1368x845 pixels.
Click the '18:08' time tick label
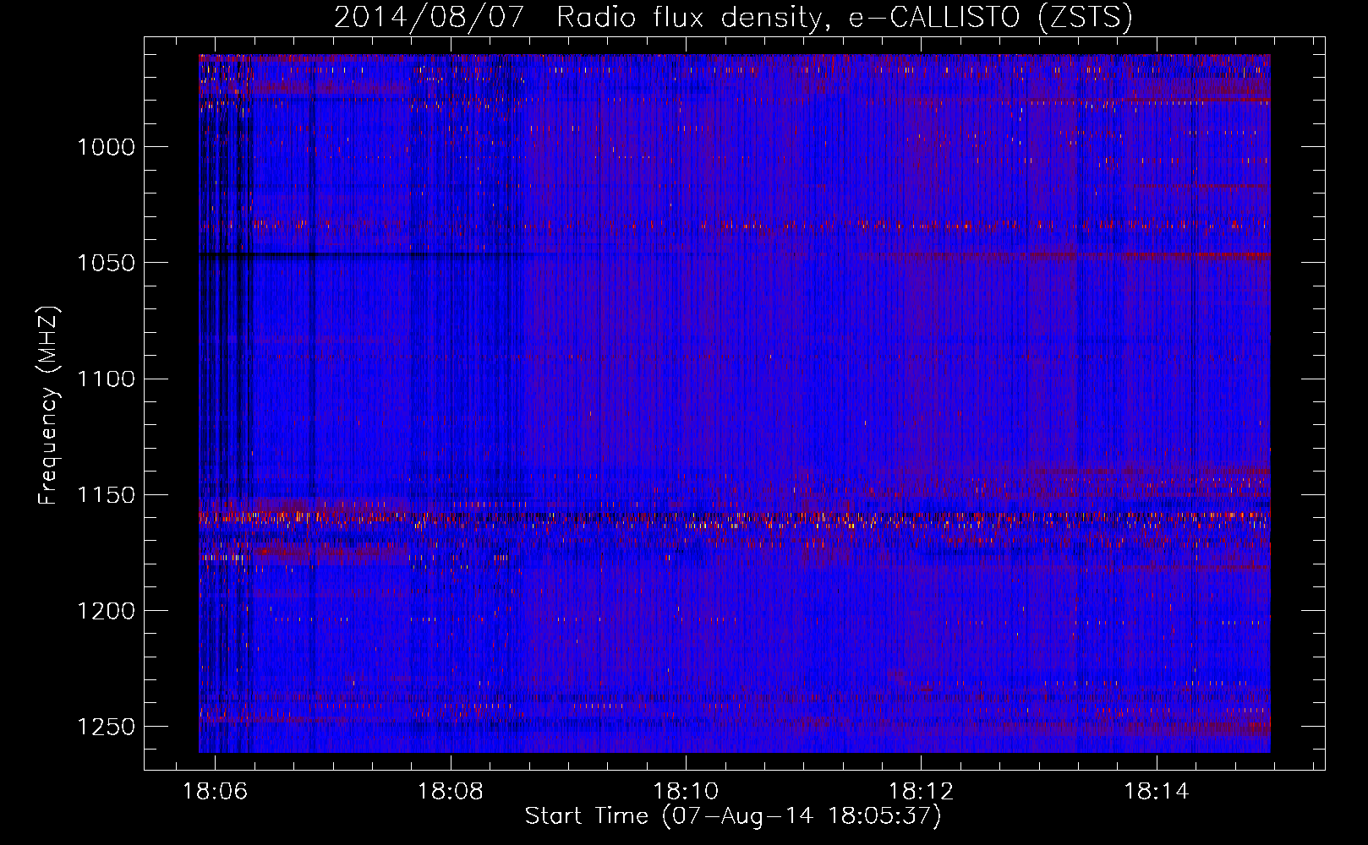point(451,791)
